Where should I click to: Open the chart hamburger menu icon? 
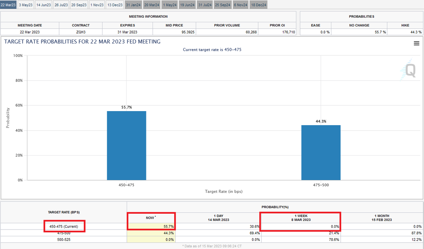pos(417,43)
